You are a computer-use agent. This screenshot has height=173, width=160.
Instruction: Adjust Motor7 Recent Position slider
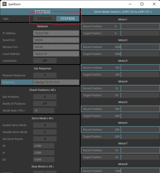click(x=120, y=150)
